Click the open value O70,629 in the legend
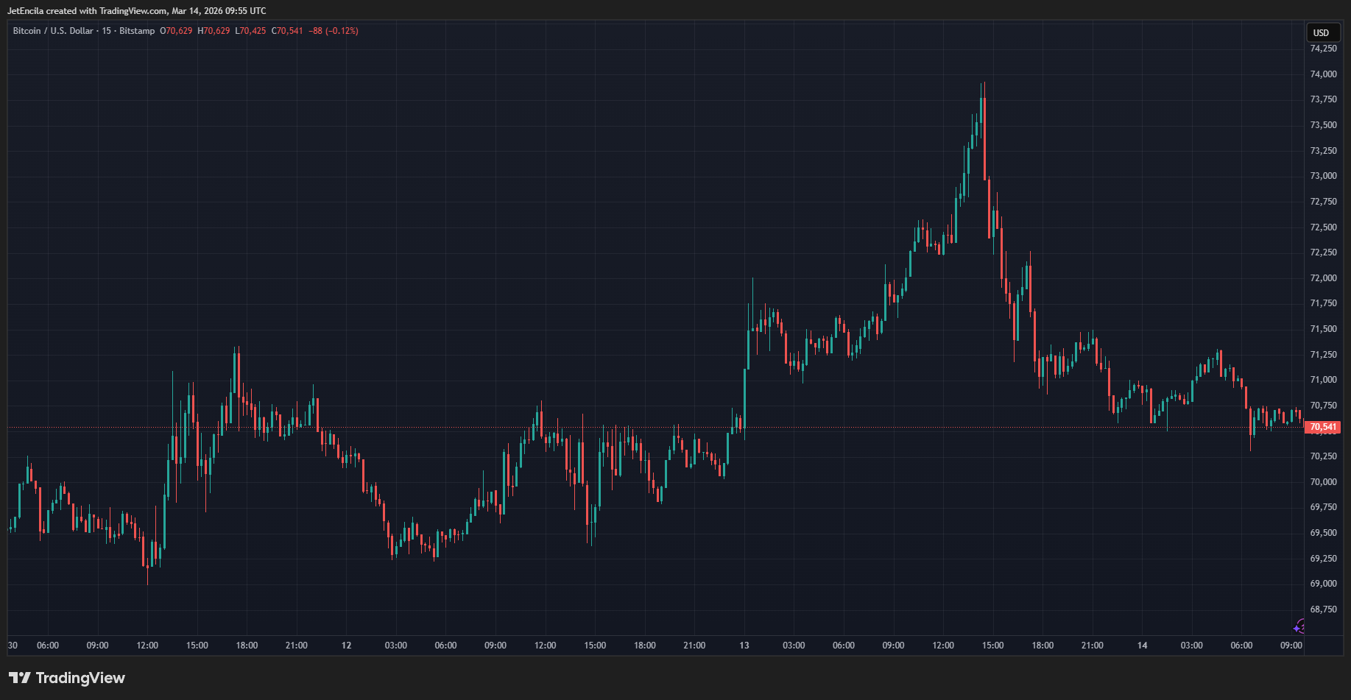This screenshot has height=700, width=1351. [176, 31]
